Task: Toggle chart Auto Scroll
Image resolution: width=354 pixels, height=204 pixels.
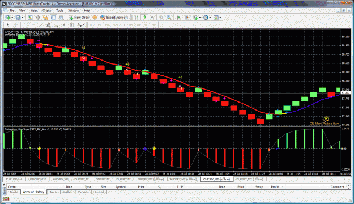Action: (178, 18)
